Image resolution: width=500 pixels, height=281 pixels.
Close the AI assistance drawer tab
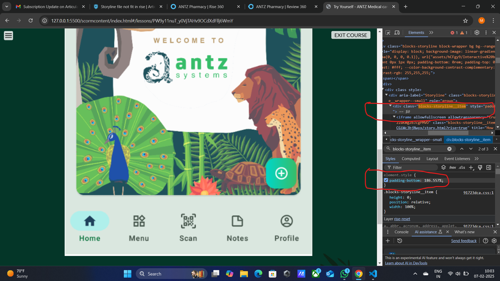pos(447,232)
